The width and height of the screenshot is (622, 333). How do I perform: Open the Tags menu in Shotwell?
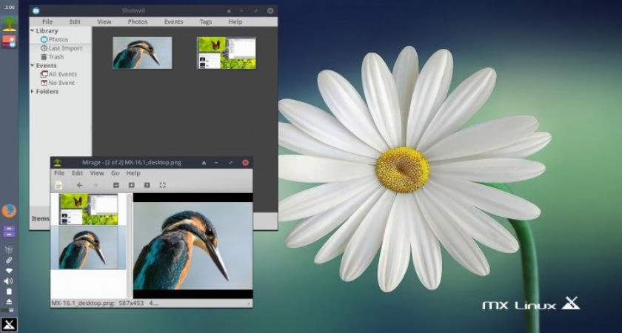coord(206,21)
